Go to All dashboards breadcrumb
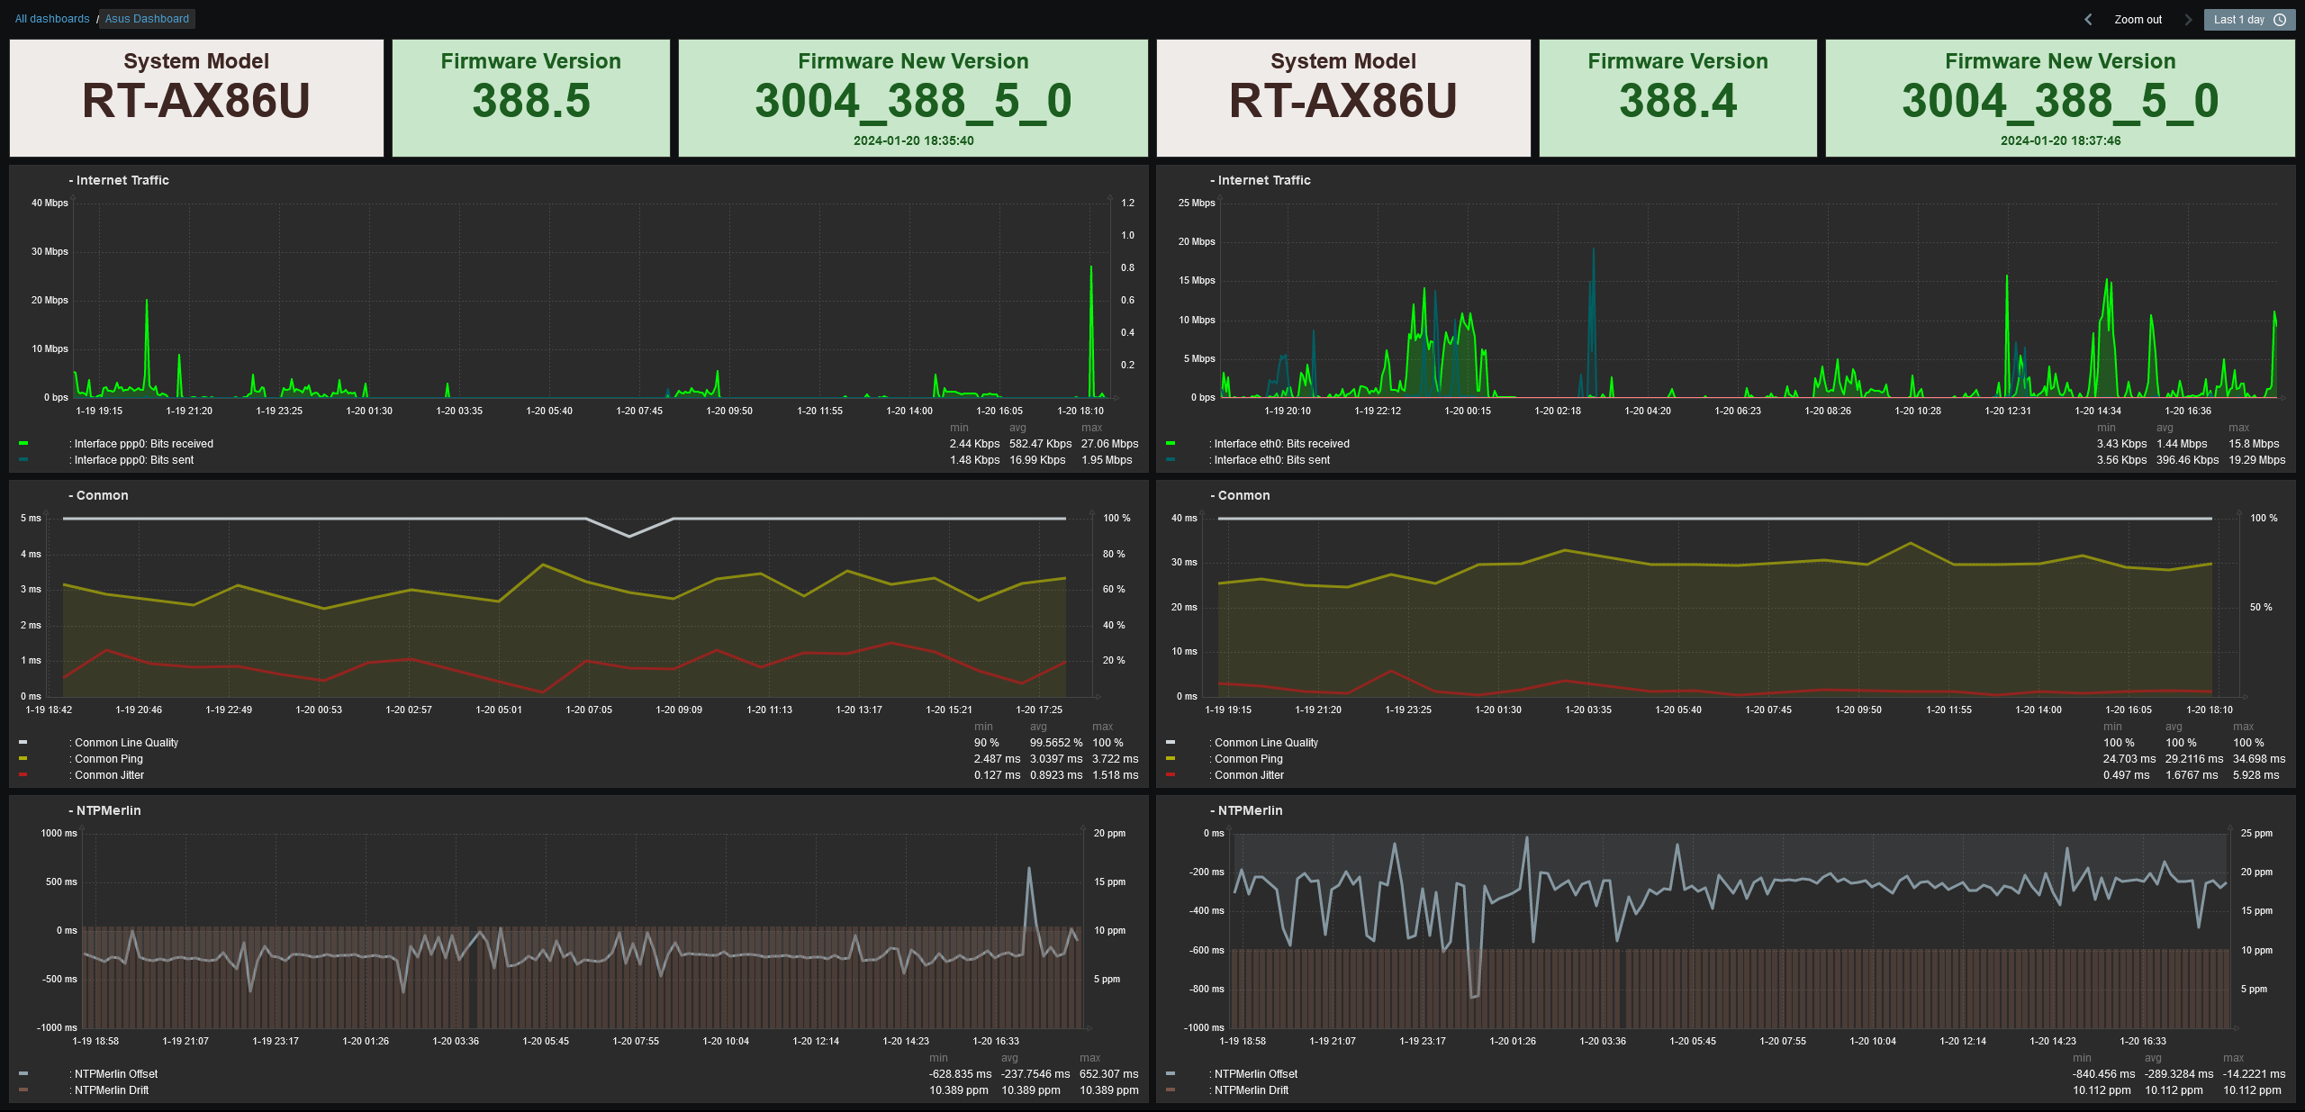The height and width of the screenshot is (1112, 2305). 52,19
